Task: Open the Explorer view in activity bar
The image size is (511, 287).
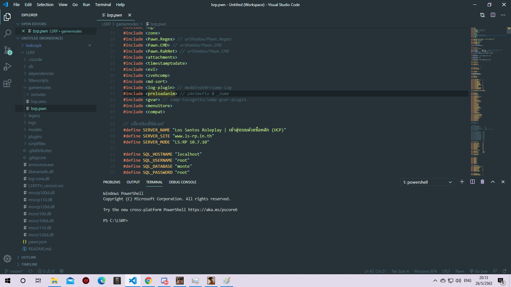Action: [x=7, y=17]
